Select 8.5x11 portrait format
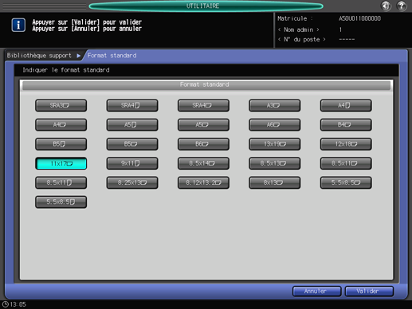Screen dimensions: 412x309 (61, 182)
